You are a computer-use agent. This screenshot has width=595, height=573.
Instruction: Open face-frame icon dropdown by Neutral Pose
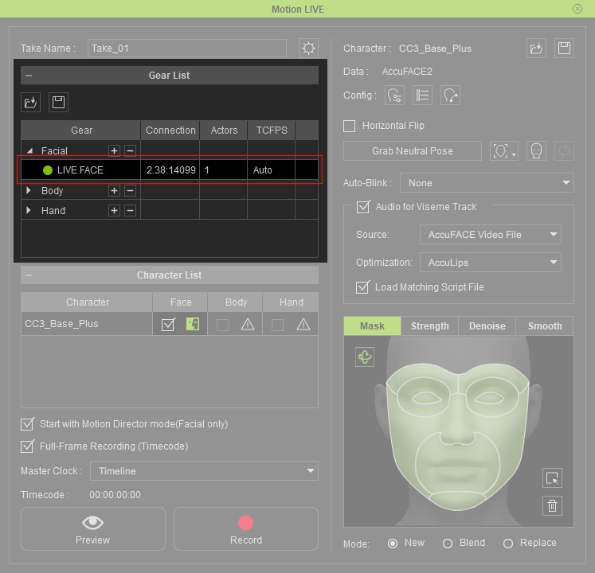504,151
